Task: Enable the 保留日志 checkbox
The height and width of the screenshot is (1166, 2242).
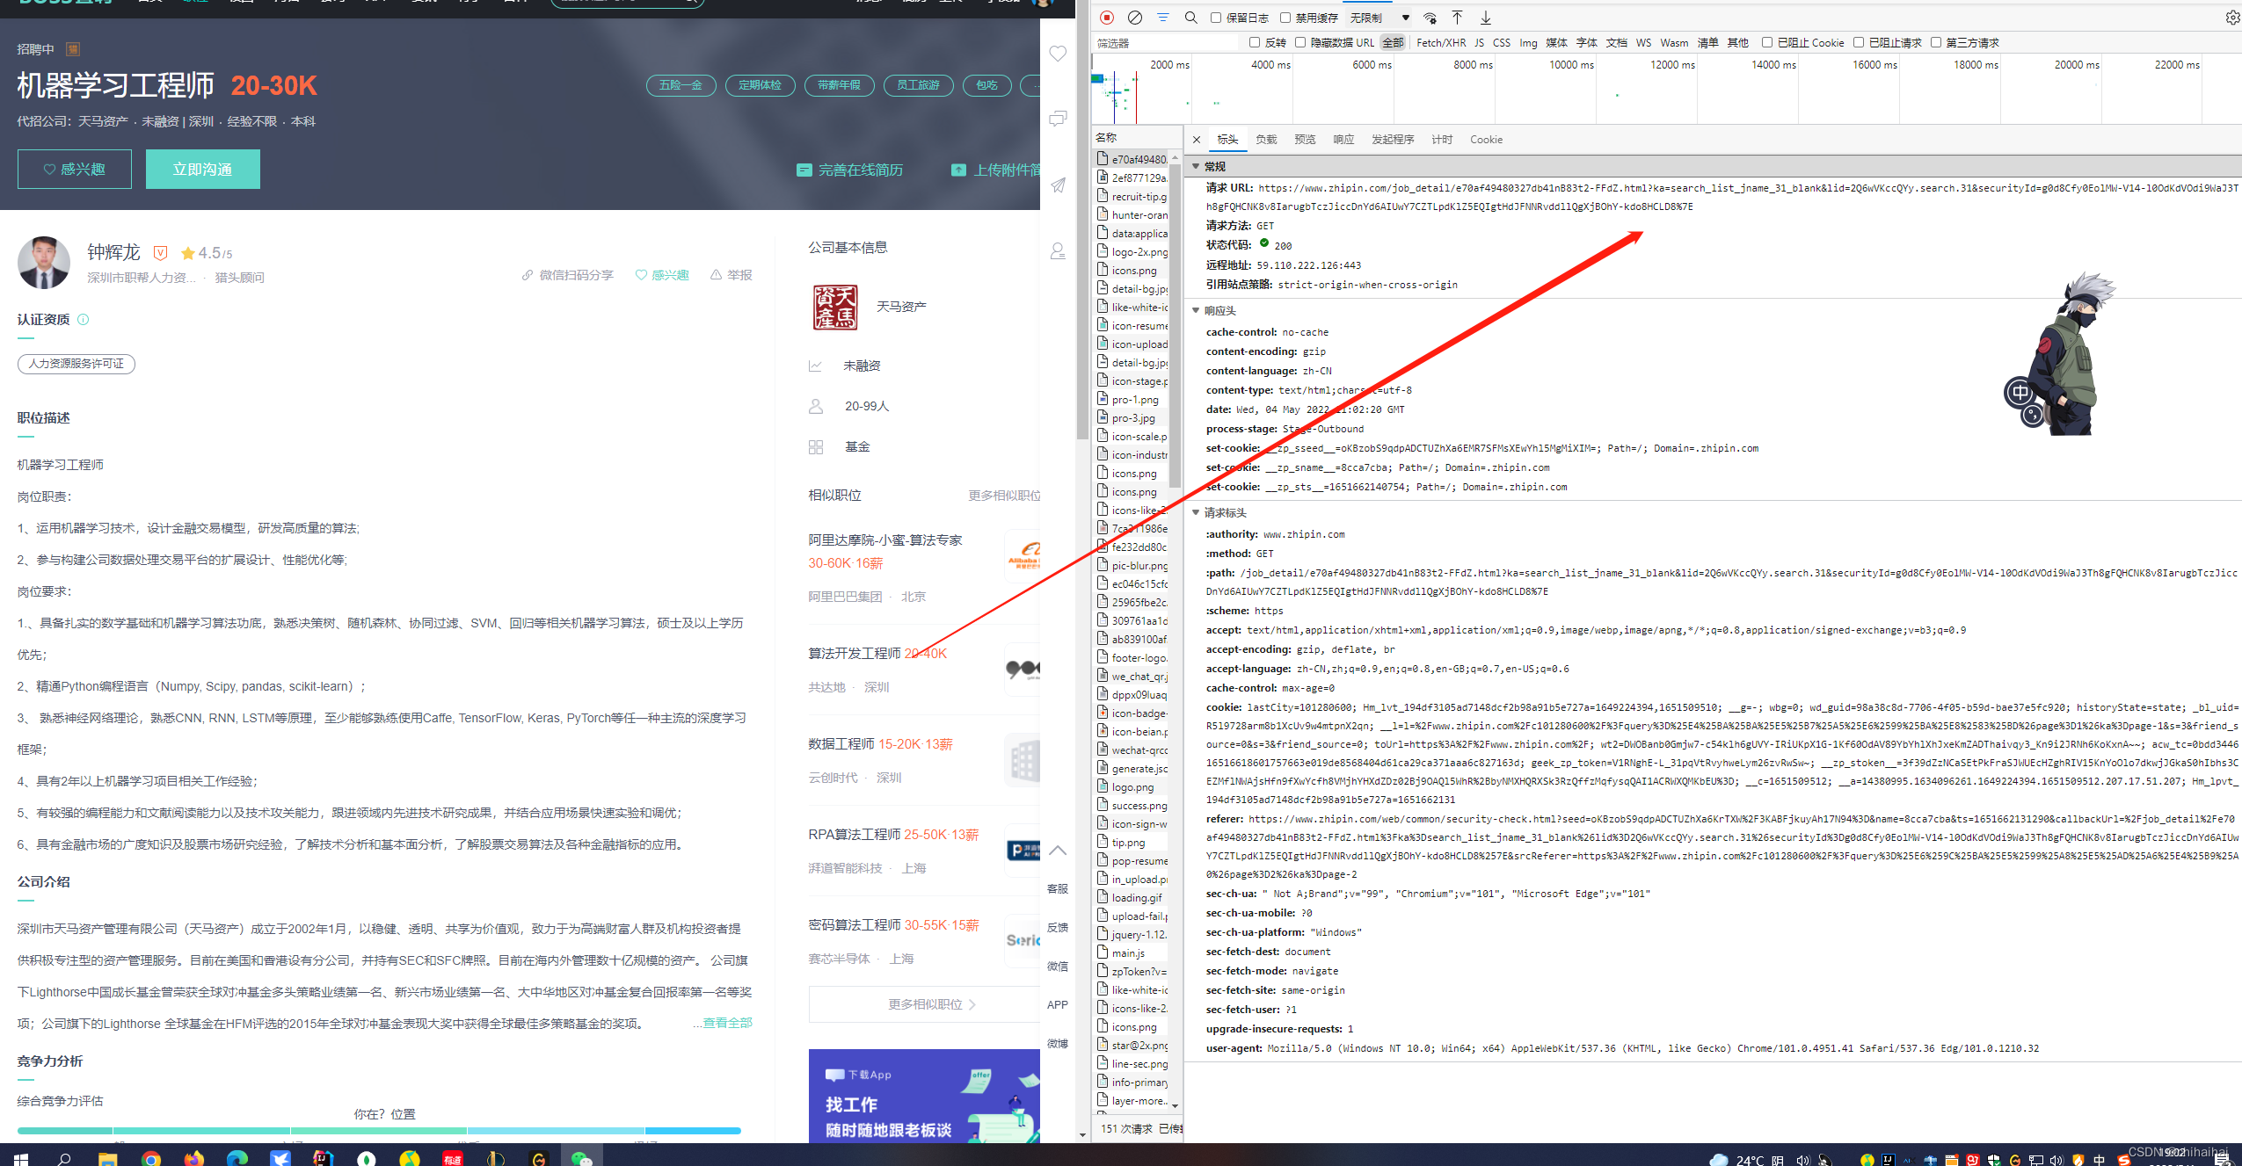Action: [1216, 18]
